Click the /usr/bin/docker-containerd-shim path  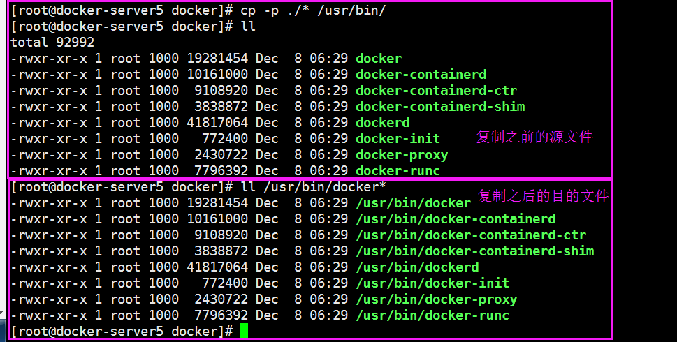(x=475, y=251)
